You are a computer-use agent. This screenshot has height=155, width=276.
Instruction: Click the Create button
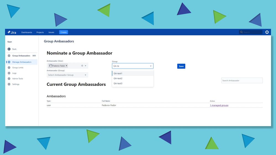pyautogui.click(x=64, y=32)
